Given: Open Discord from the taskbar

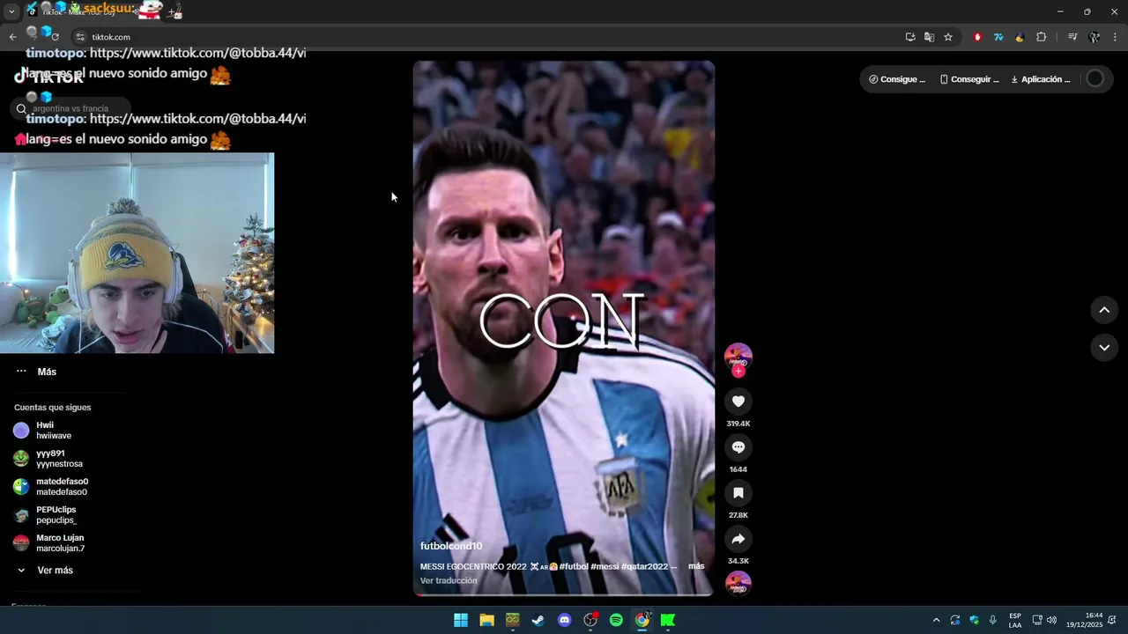Looking at the screenshot, I should pyautogui.click(x=565, y=620).
